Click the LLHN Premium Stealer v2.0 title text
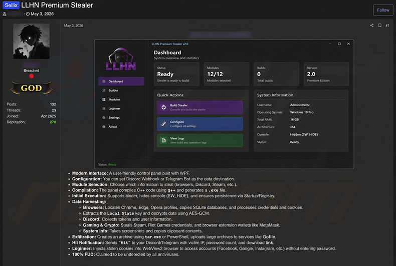396x266 pixels. pyautogui.click(x=170, y=44)
